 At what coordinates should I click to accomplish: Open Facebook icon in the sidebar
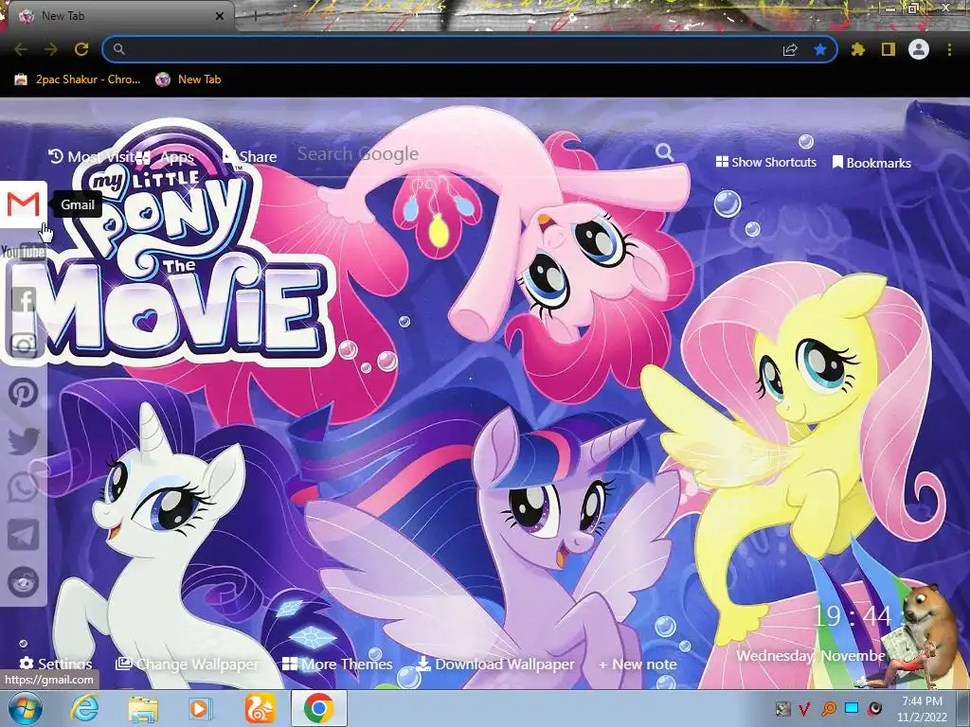coord(24,299)
